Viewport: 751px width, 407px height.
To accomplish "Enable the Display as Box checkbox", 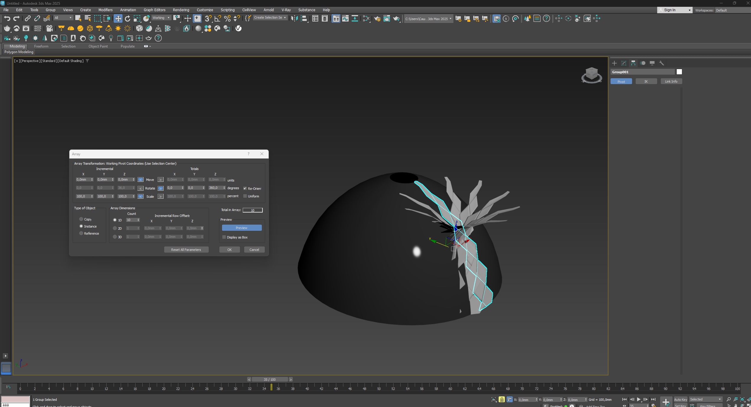I will tap(224, 237).
